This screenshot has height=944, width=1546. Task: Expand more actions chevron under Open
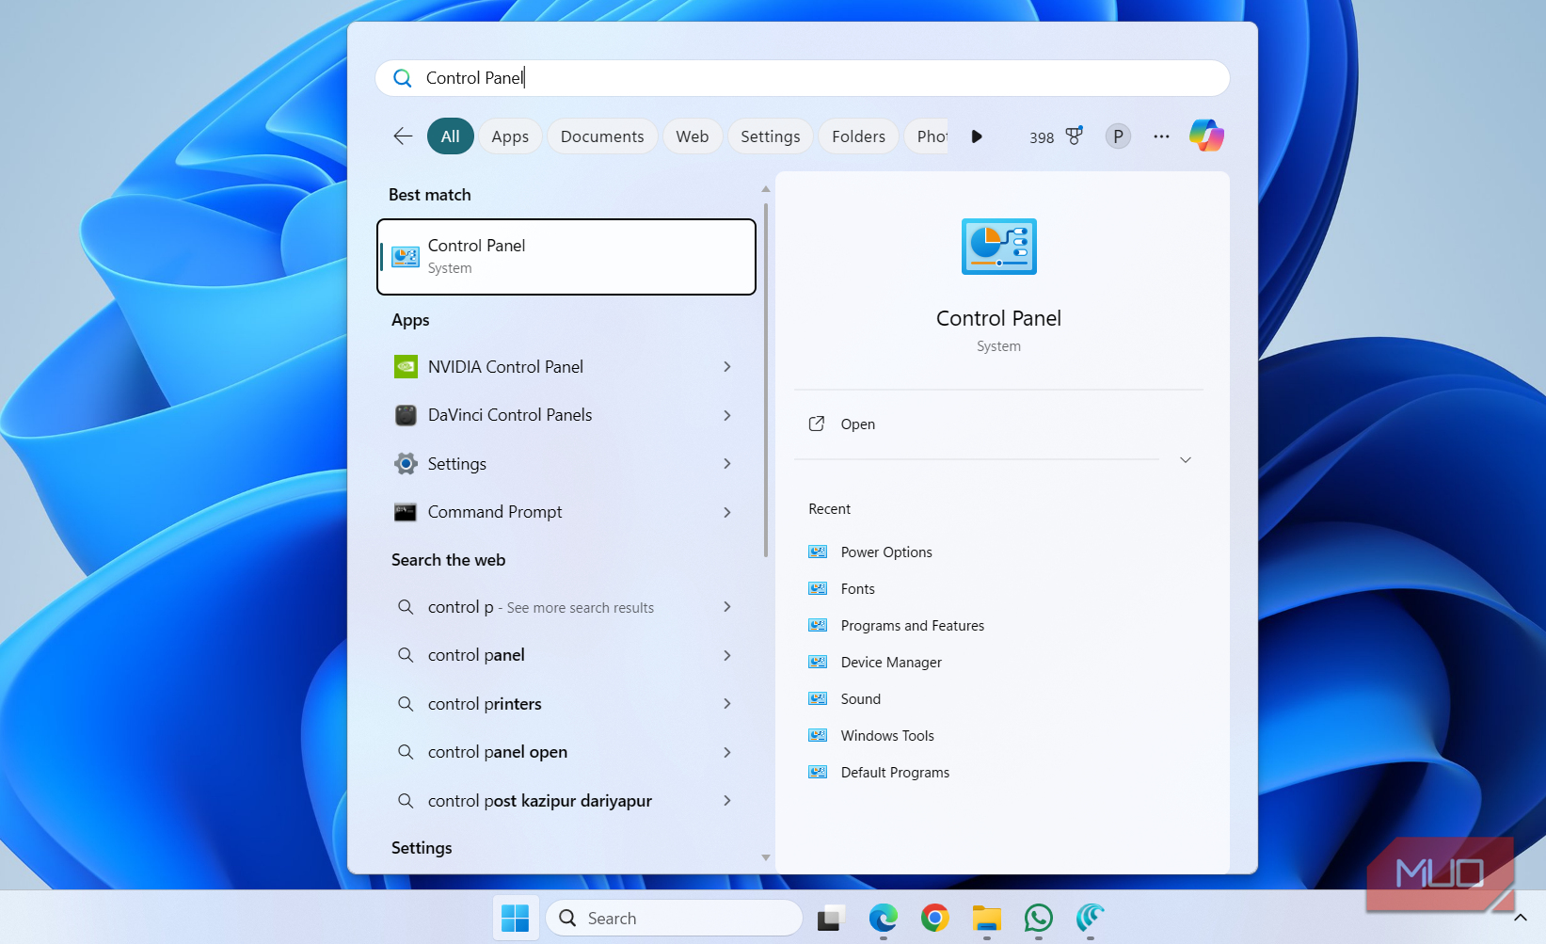(x=1186, y=460)
